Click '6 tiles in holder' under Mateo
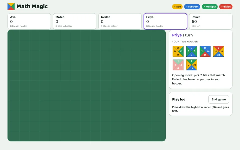Viewport: 240px width, 150px height. click(x=64, y=26)
